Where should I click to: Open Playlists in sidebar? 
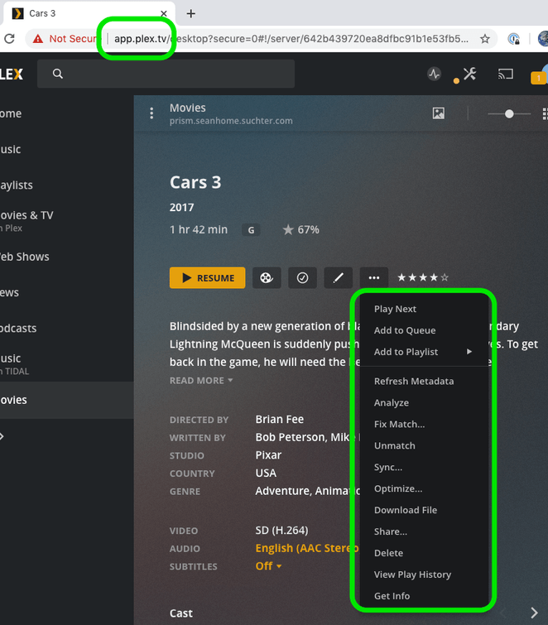point(66,185)
